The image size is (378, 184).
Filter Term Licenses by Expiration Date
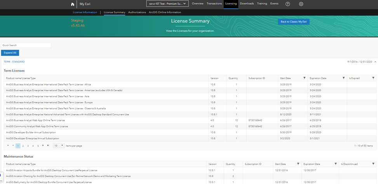(343, 78)
